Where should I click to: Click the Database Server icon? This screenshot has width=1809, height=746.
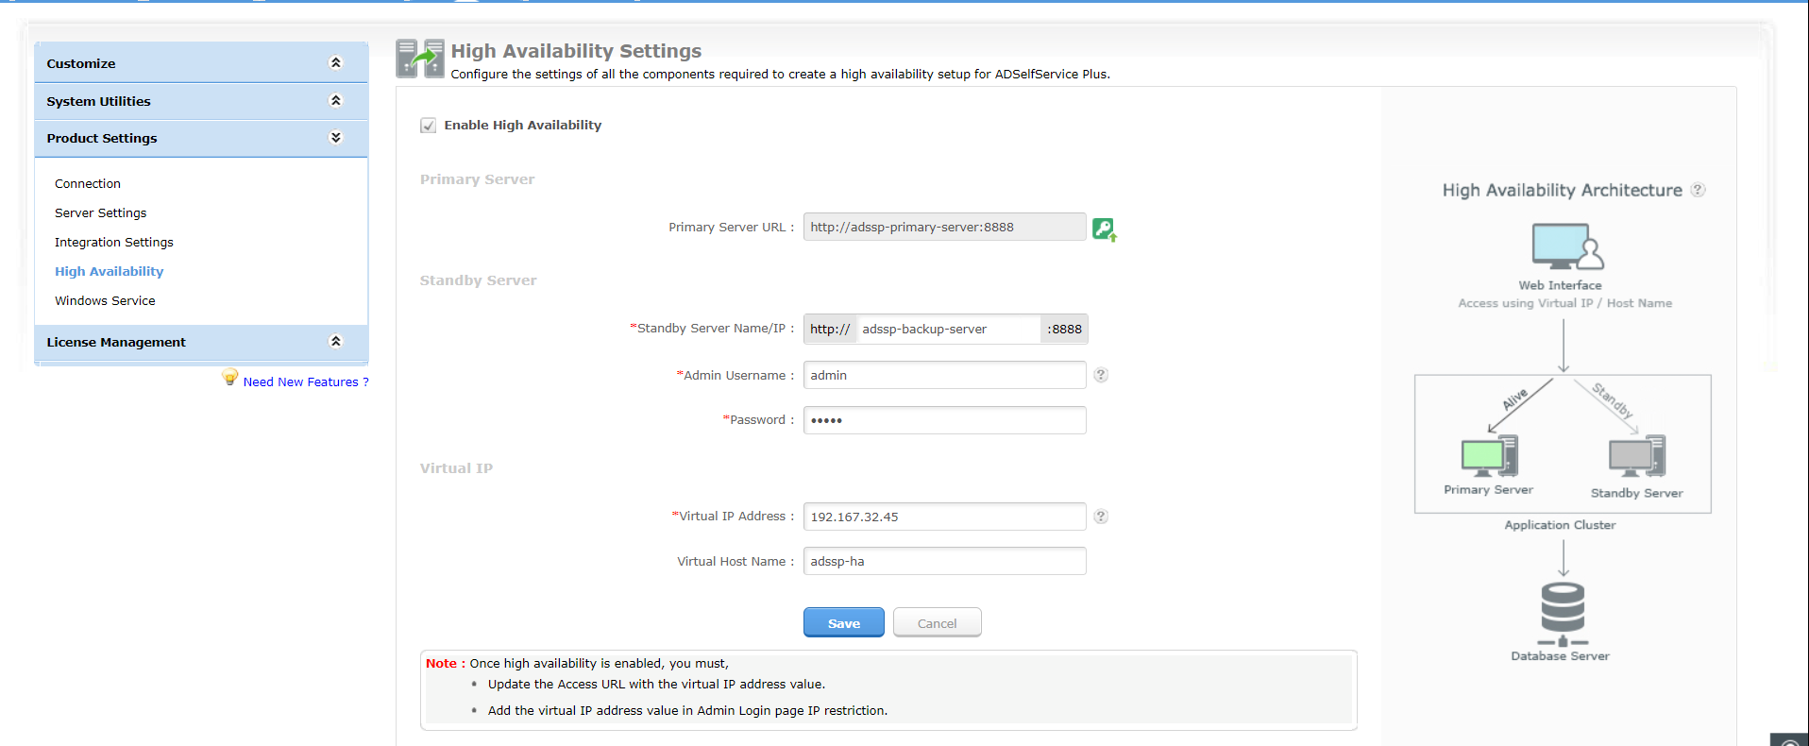point(1563,614)
